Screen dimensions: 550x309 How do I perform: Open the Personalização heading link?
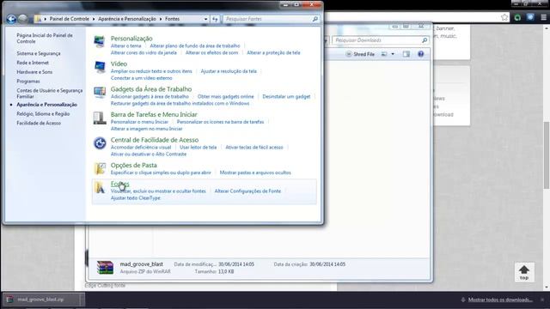(131, 39)
